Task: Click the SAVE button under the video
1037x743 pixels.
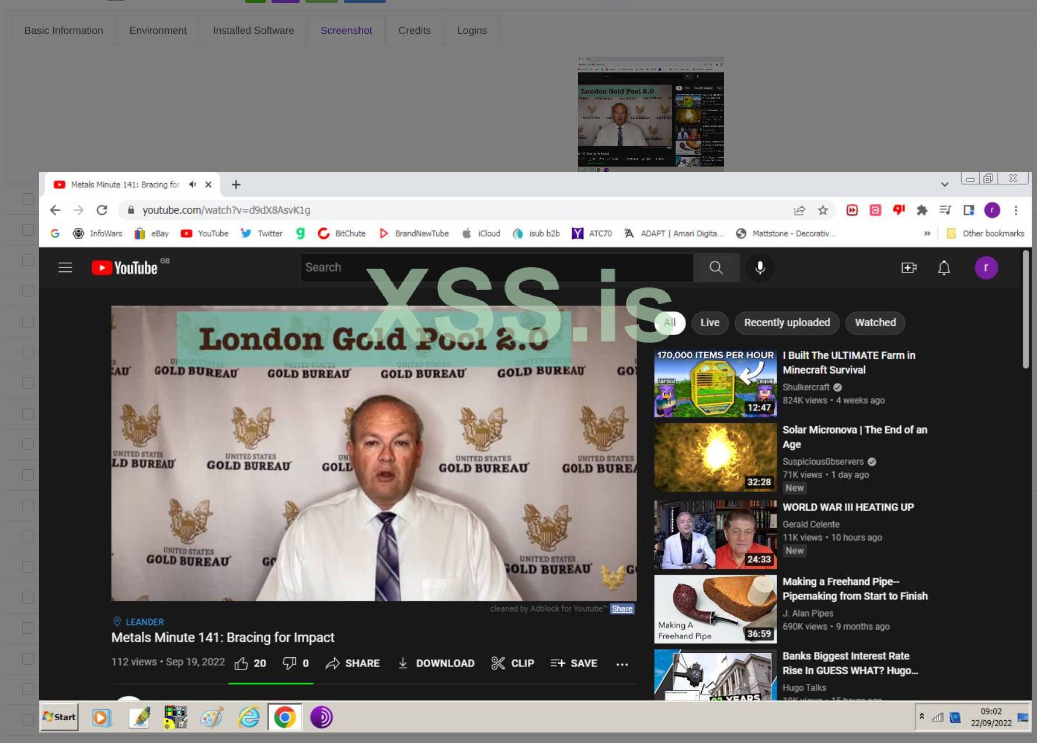Action: click(x=574, y=664)
